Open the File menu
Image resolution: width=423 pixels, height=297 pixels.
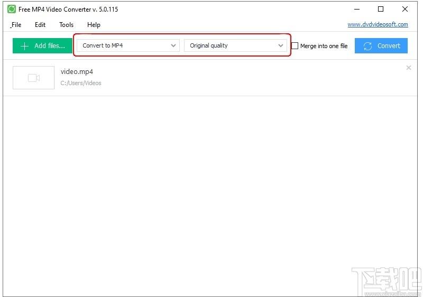point(16,25)
